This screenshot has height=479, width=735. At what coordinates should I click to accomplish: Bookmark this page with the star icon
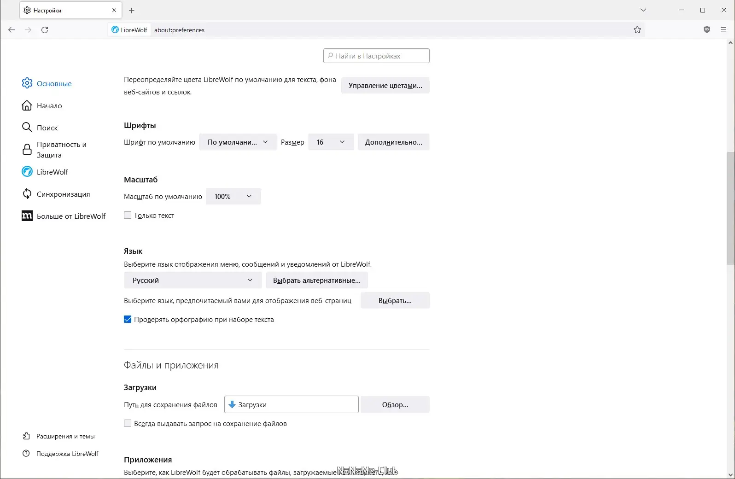(x=637, y=30)
